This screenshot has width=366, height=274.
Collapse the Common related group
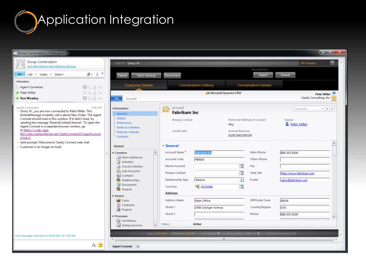tap(113, 153)
